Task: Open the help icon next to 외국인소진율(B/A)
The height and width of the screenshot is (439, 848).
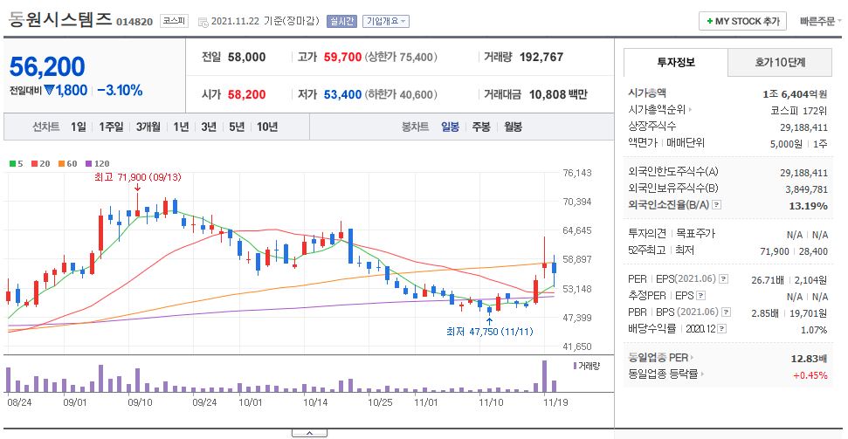Action: pyautogui.click(x=717, y=205)
